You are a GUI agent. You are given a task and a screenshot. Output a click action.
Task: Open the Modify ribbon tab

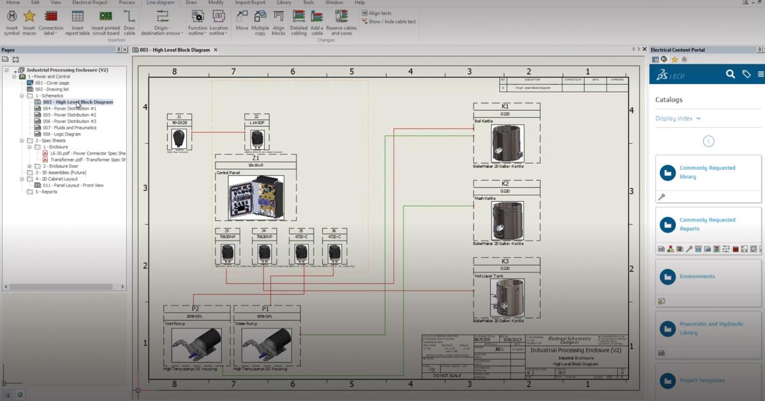[216, 3]
